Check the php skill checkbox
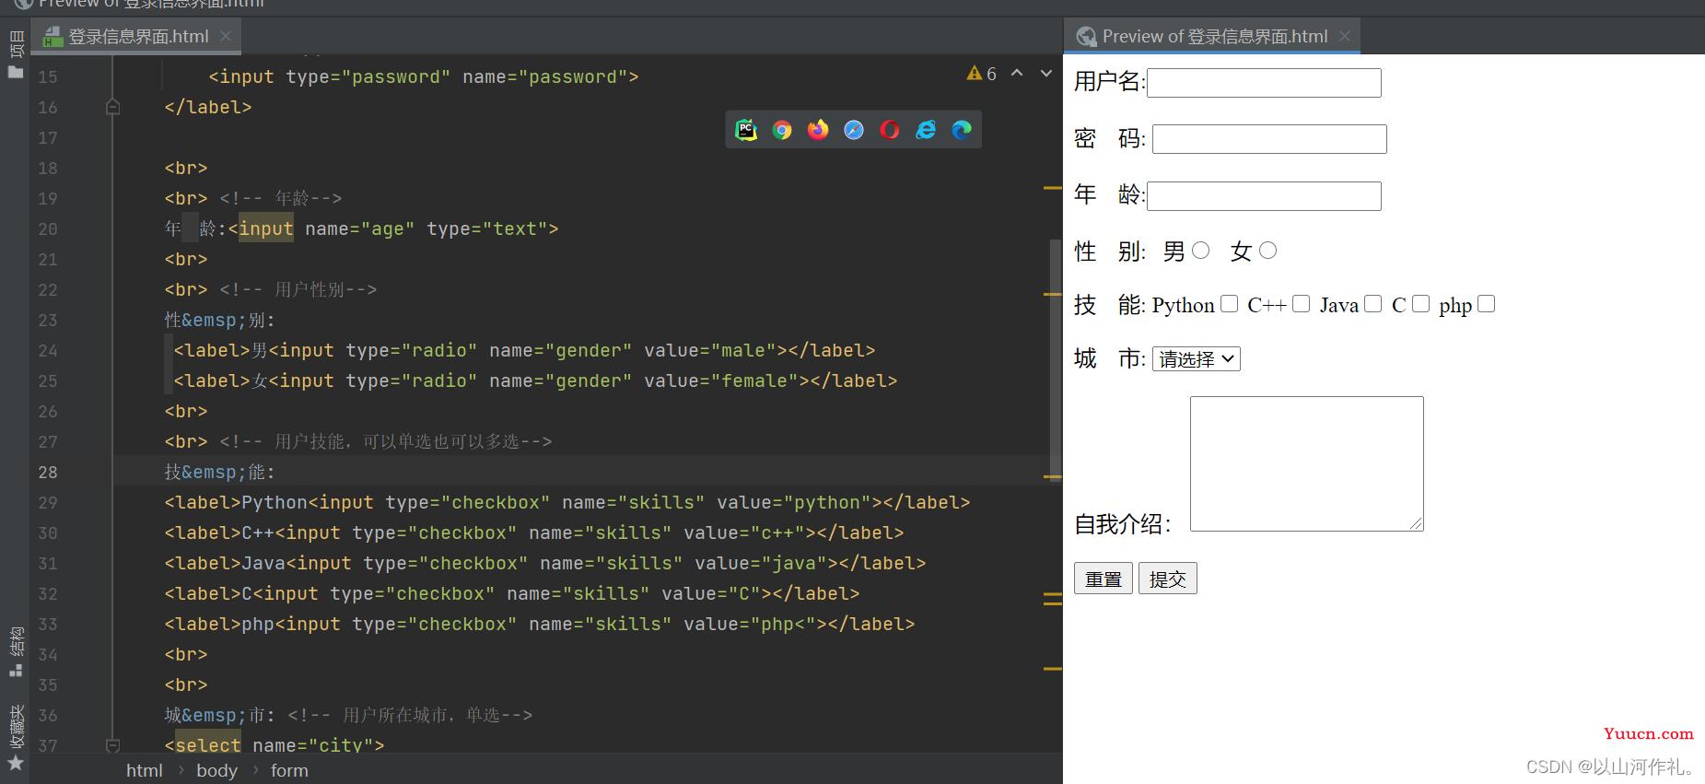 coord(1486,304)
